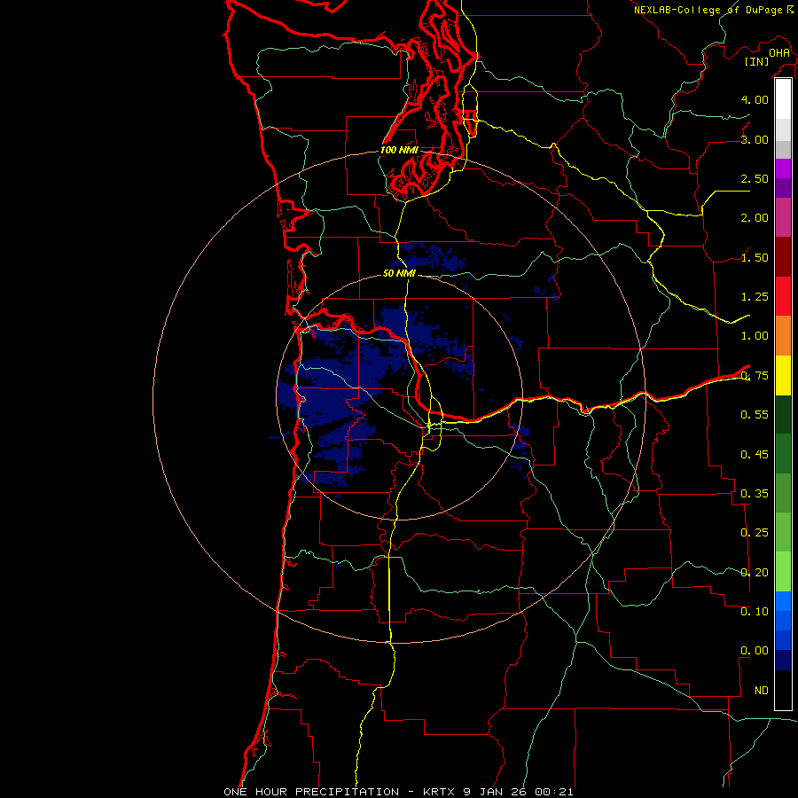Click the '50 NMI' range ring label
Screen dimensions: 798x798
click(x=399, y=273)
